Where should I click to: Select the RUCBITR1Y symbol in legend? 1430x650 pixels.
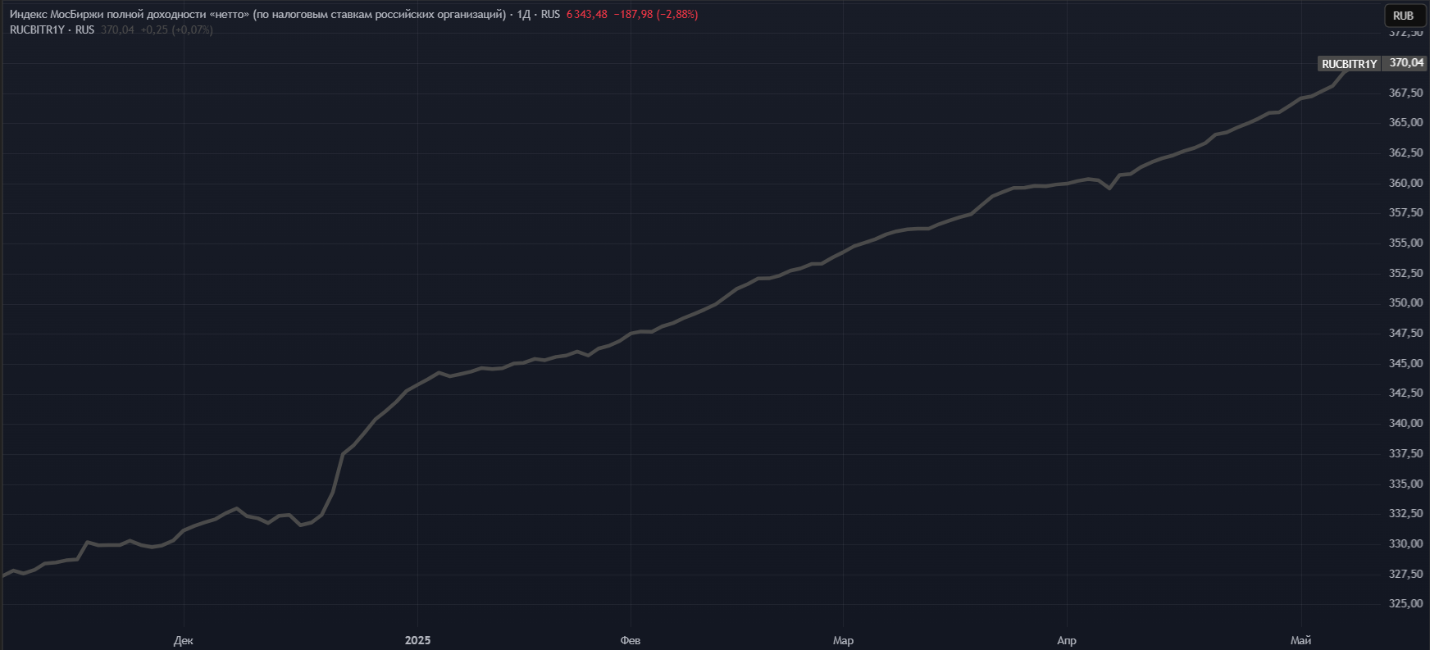click(37, 30)
